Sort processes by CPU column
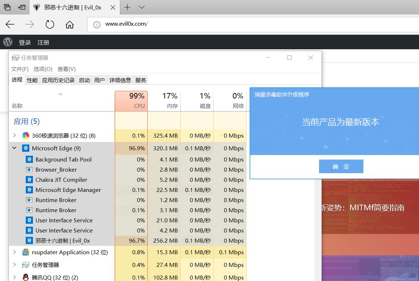The image size is (419, 281). point(131,101)
